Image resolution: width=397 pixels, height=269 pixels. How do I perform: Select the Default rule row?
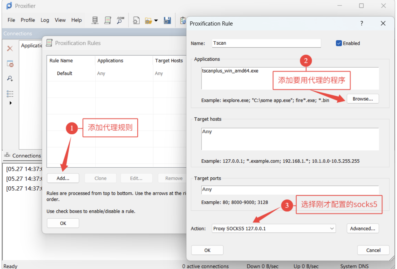tap(117, 73)
